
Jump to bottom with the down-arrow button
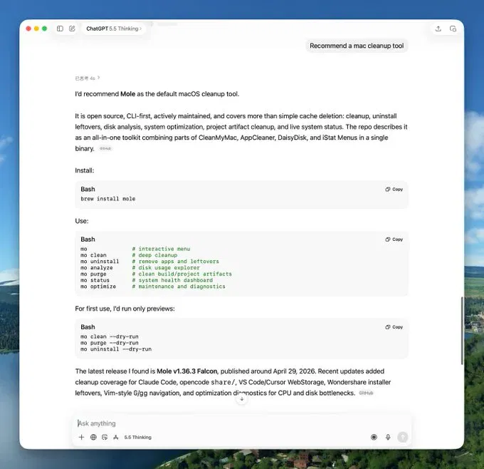tap(242, 399)
